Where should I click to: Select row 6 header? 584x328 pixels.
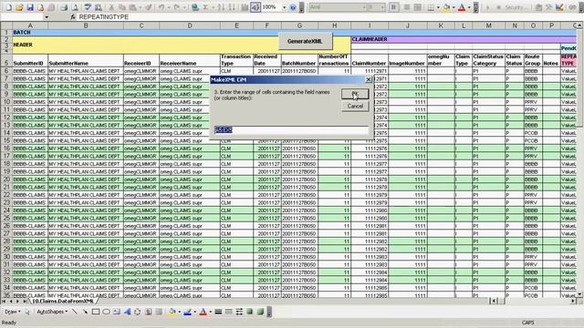(6, 71)
